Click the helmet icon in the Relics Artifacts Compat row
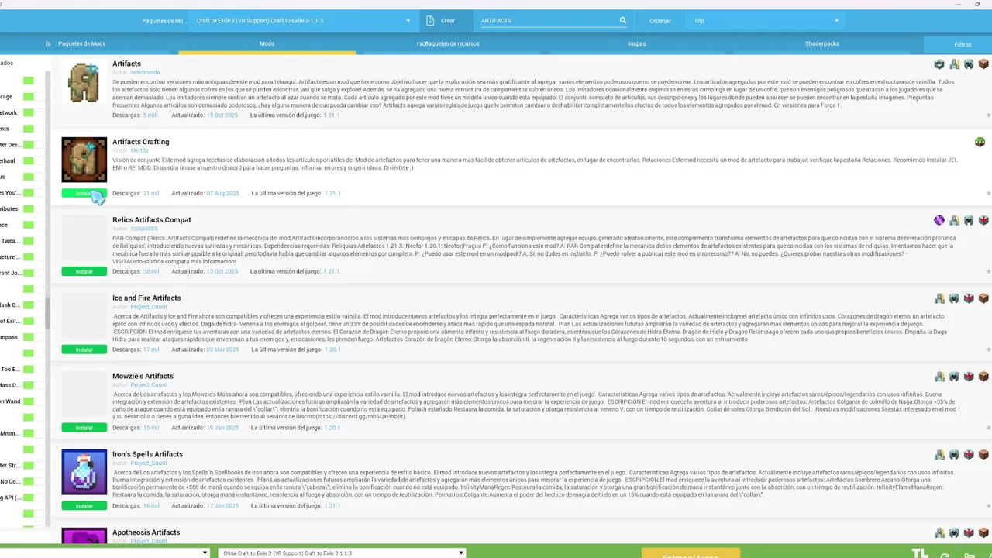Image resolution: width=992 pixels, height=558 pixels. (x=969, y=220)
